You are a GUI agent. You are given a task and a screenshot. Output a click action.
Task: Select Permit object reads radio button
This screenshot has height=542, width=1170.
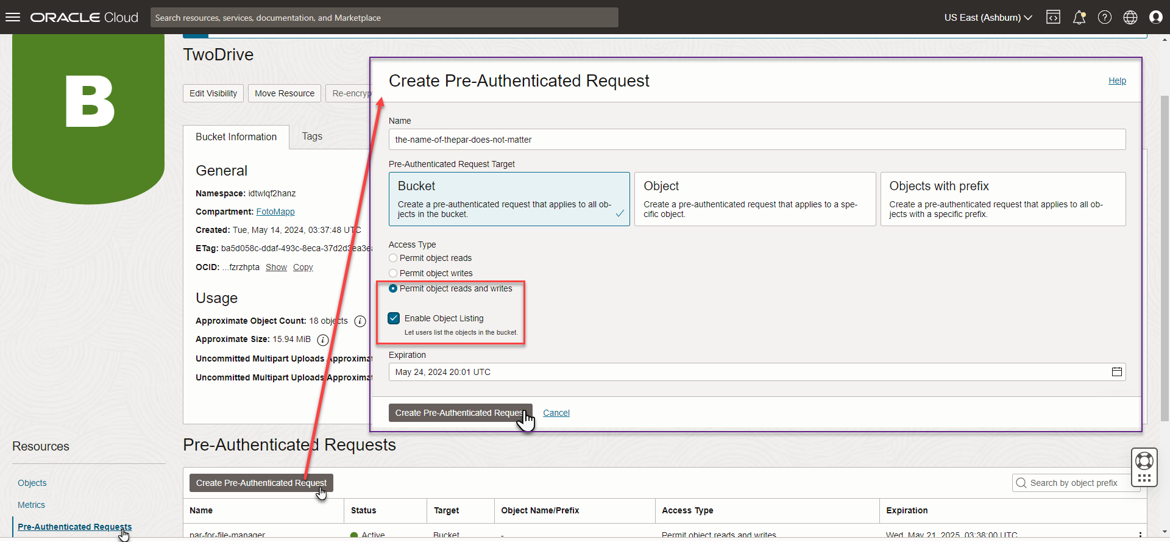(393, 258)
